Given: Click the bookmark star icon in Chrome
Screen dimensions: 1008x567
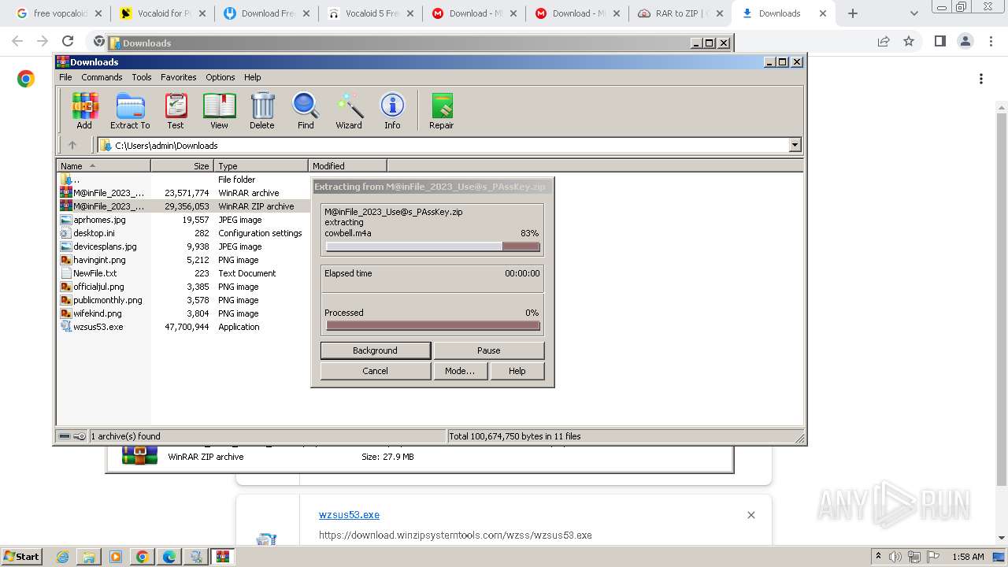Looking at the screenshot, I should tap(909, 41).
